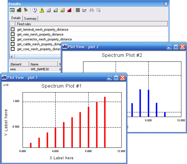Open the Details tab
This screenshot has width=187, height=164.
16,18
